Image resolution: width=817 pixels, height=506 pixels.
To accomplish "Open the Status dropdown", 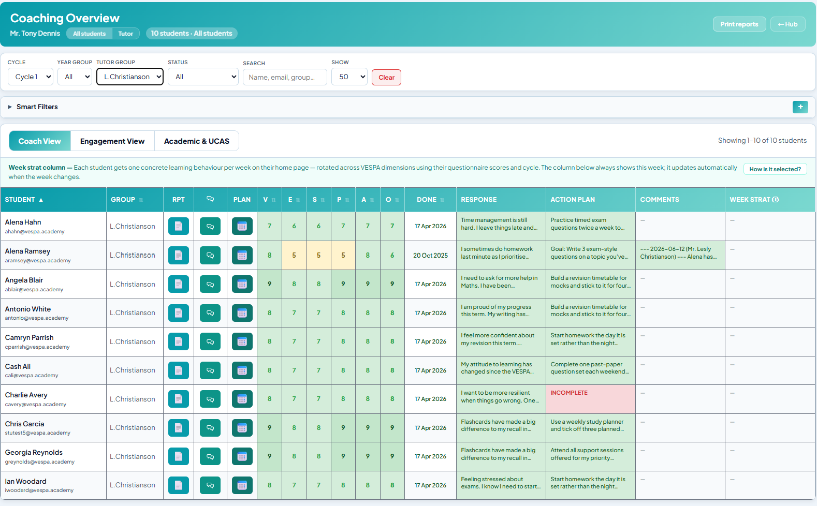I will (203, 77).
